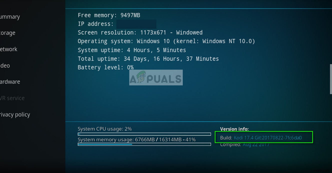The width and height of the screenshot is (332, 173).
Task: Click the Version info heading
Action: click(x=234, y=129)
